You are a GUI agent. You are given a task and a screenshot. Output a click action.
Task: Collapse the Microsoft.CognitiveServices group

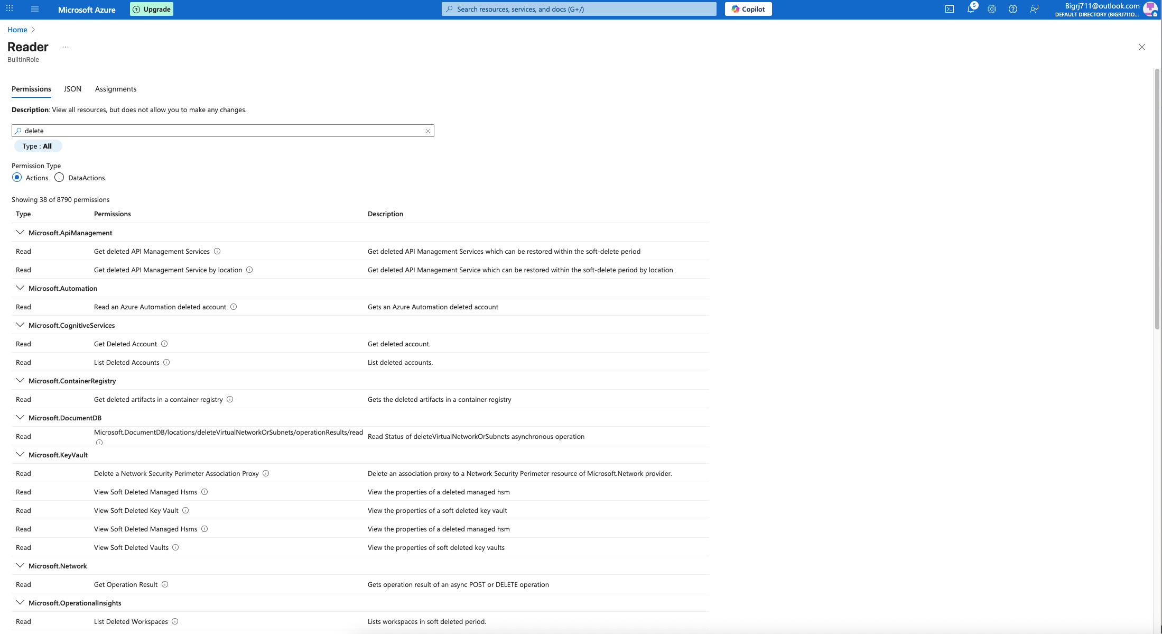20,325
